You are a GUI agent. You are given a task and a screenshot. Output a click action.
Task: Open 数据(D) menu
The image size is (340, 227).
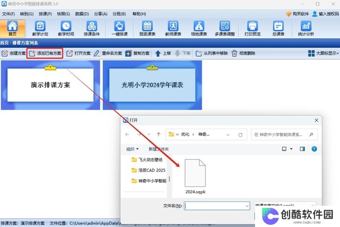tap(82, 14)
